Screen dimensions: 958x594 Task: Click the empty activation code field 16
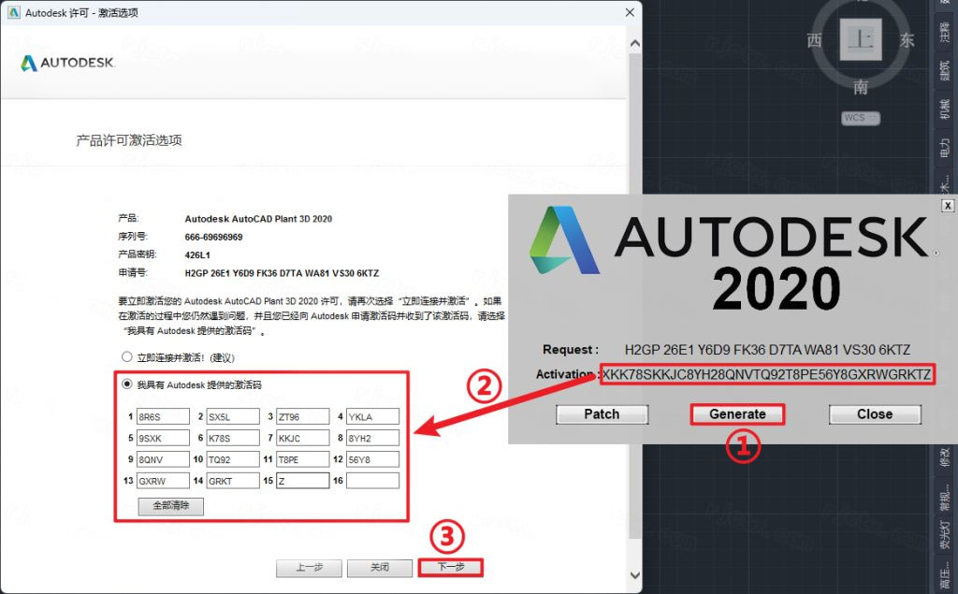coord(372,481)
